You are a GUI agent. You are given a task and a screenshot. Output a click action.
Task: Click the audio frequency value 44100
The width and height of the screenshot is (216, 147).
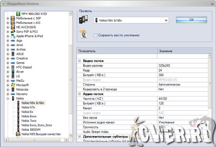[163, 99]
